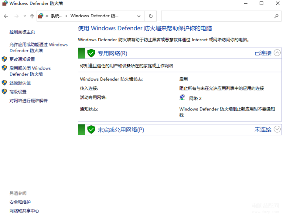
Task: Click the 网络 2 active network name
Action: click(x=195, y=98)
